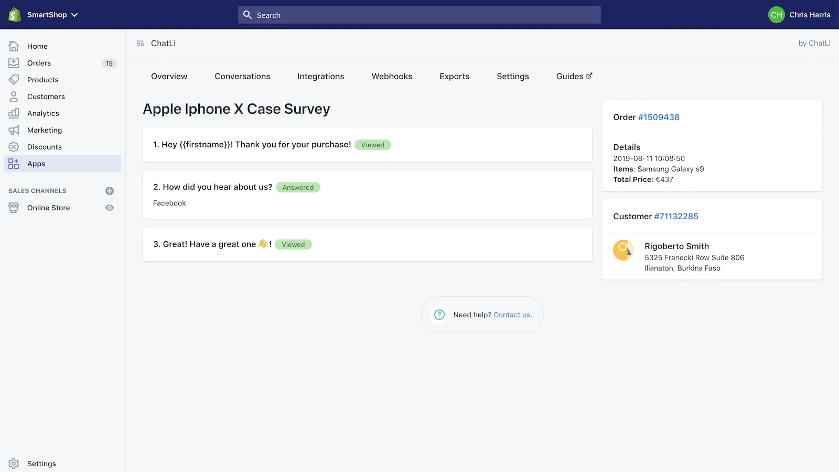This screenshot has width=839, height=472.
Task: Click the Apps grid icon
Action: 14,164
